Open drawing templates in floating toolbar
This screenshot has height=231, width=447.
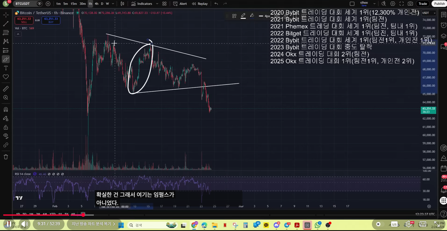click(x=234, y=16)
